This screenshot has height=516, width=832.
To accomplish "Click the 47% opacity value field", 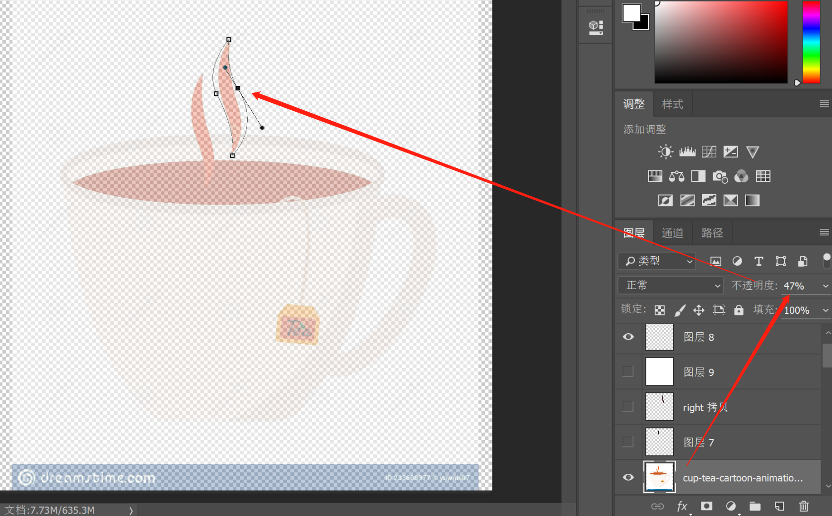I will point(793,286).
